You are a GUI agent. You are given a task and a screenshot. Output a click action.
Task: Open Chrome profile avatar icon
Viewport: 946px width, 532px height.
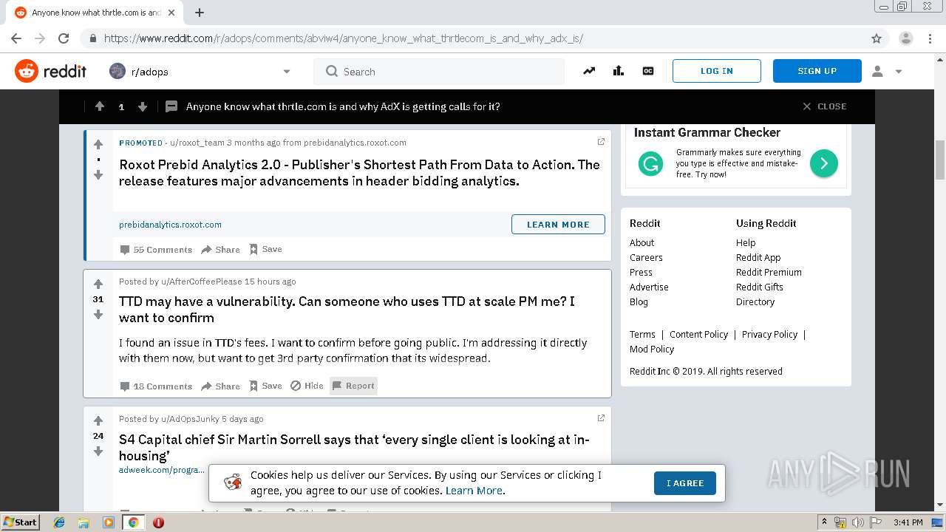click(x=906, y=38)
